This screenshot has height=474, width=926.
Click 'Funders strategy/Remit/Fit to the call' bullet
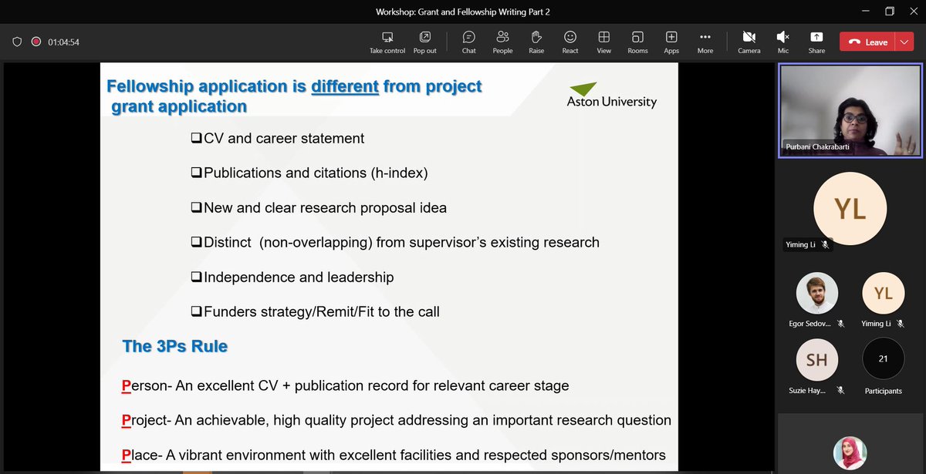315,312
